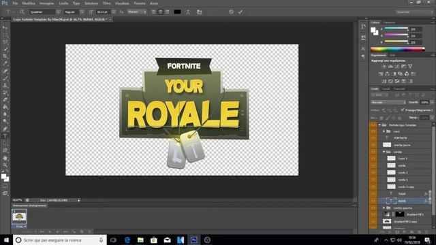Expand the cordes gauche layer group

click(384, 208)
